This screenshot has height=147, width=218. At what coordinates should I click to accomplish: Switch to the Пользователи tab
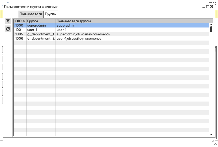point(31,14)
